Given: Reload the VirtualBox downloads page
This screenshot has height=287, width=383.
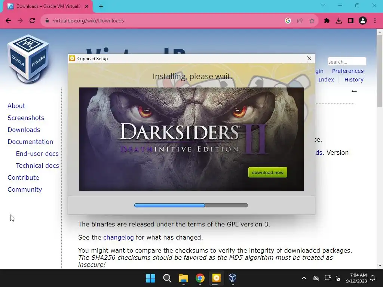Looking at the screenshot, I should click(x=32, y=21).
